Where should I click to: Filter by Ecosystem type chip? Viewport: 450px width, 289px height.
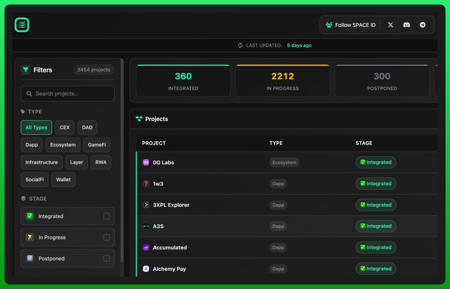[x=63, y=144]
